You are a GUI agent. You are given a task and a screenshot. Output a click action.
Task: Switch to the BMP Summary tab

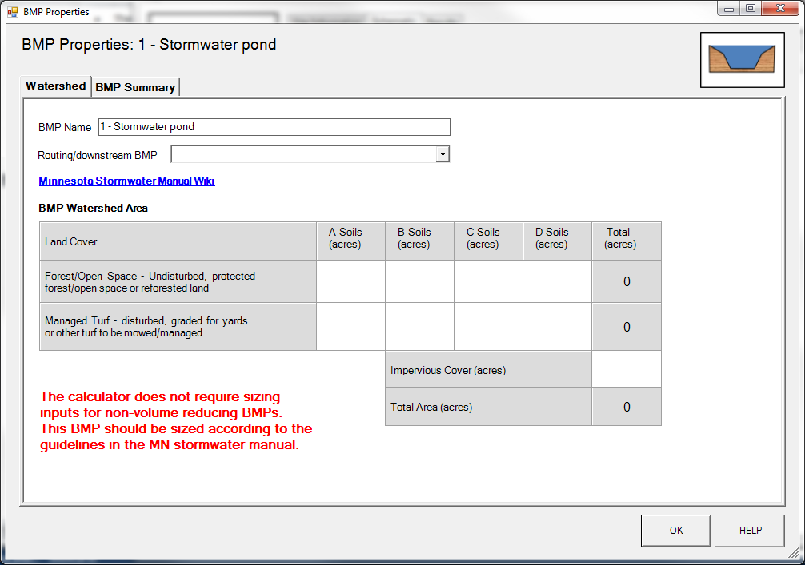(135, 87)
